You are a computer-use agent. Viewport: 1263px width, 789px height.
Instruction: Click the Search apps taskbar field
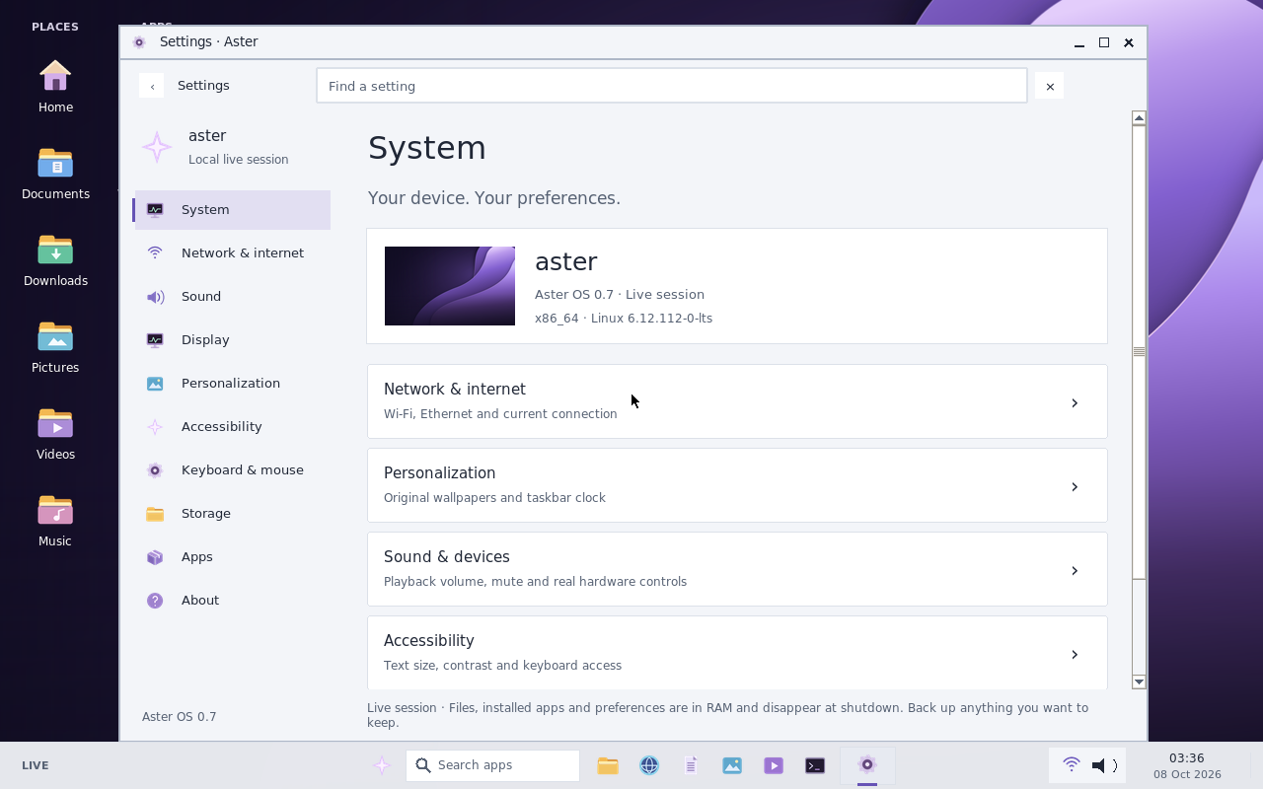492,765
